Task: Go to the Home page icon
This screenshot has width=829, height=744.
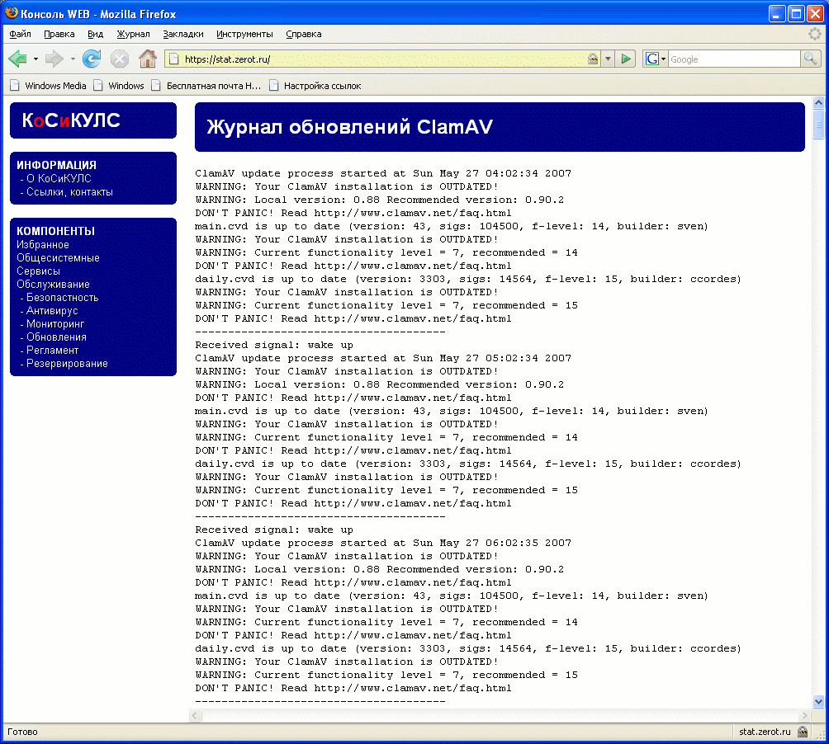Action: tap(148, 59)
